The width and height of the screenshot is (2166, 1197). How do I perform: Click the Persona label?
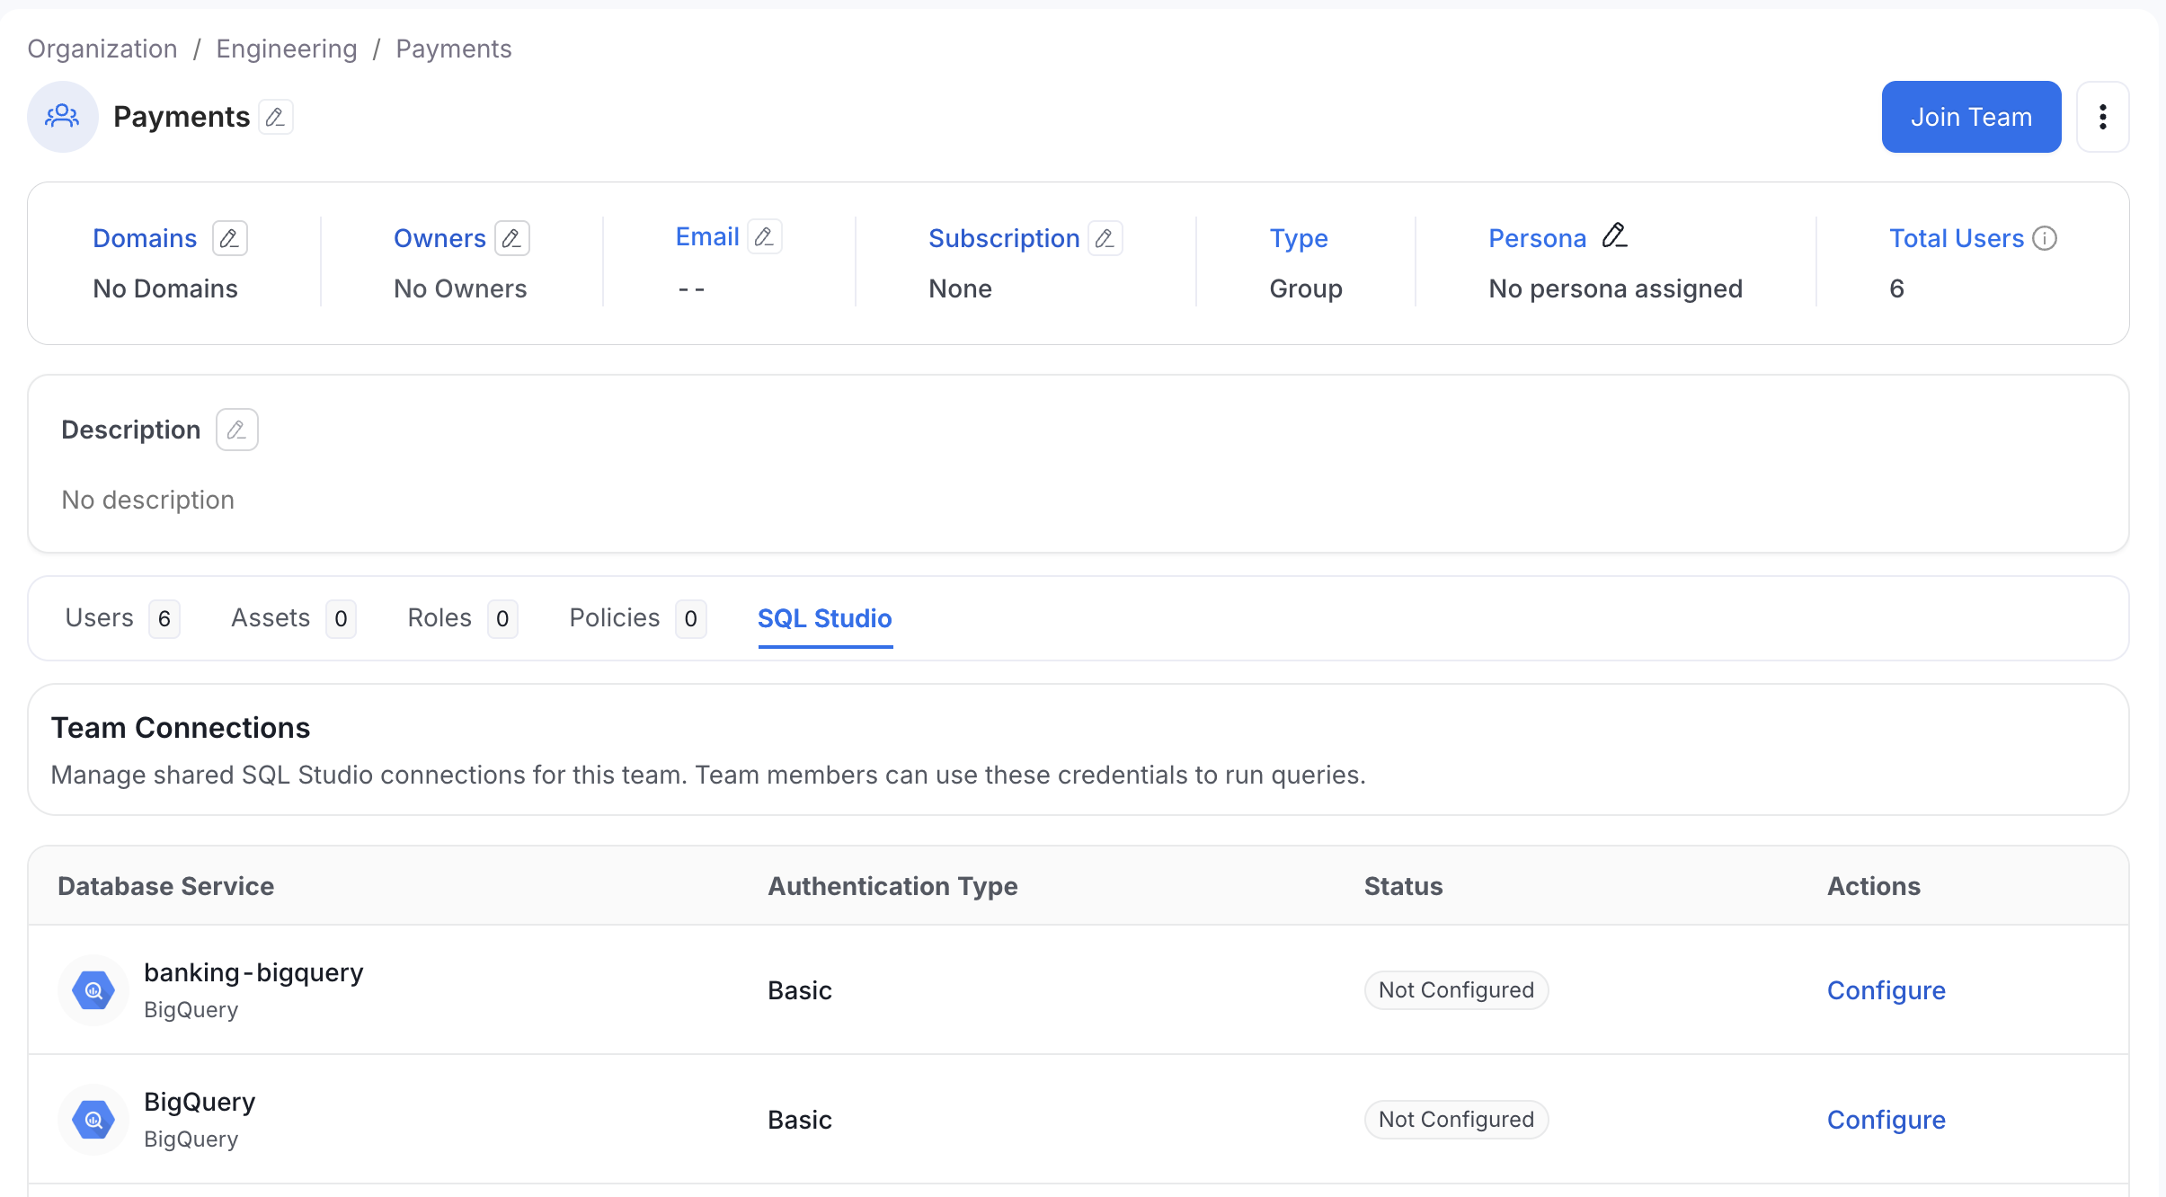1537,238
